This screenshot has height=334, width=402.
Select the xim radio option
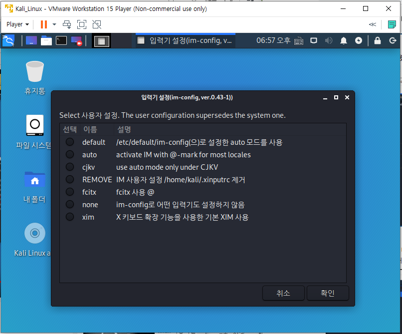[x=70, y=217]
